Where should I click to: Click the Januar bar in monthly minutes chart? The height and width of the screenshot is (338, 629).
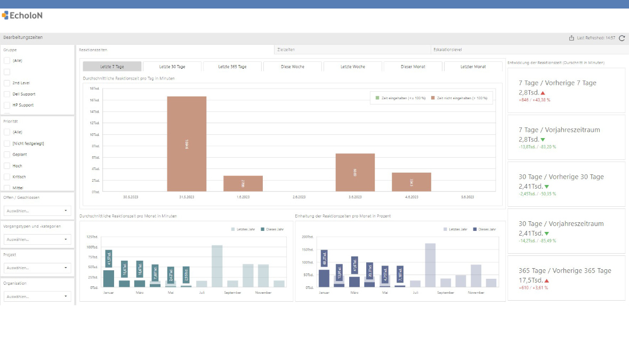[x=109, y=279]
